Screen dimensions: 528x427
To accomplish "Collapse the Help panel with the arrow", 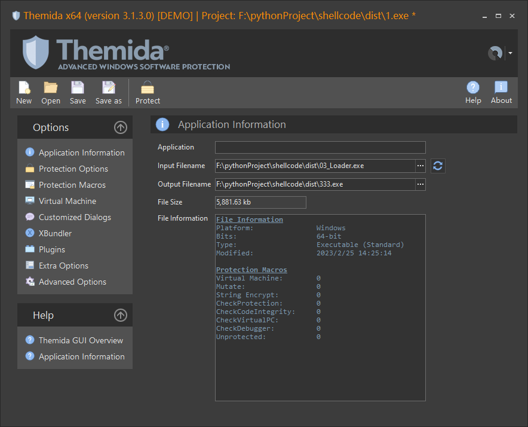I will (x=120, y=315).
